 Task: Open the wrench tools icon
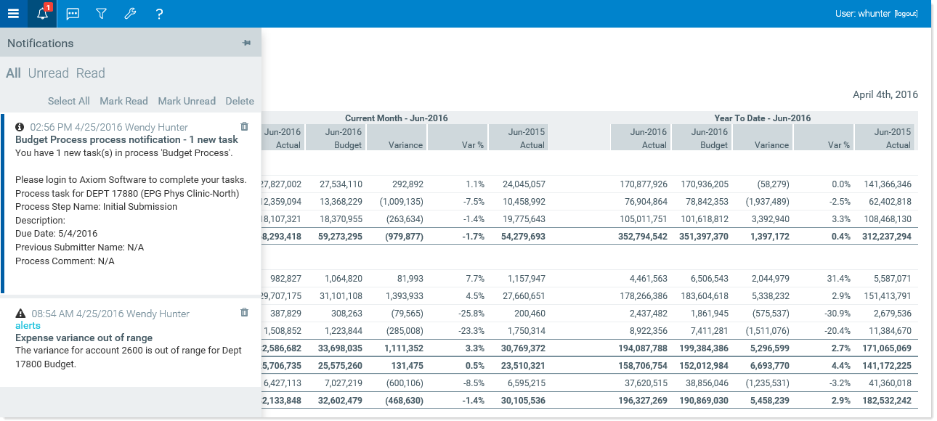point(131,14)
